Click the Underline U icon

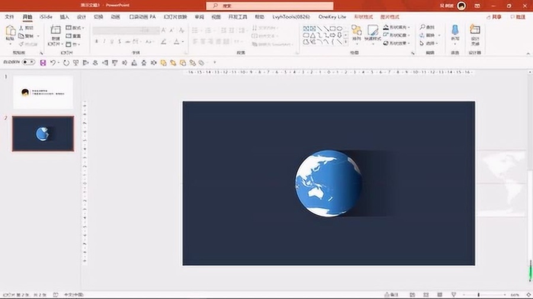(x=112, y=41)
